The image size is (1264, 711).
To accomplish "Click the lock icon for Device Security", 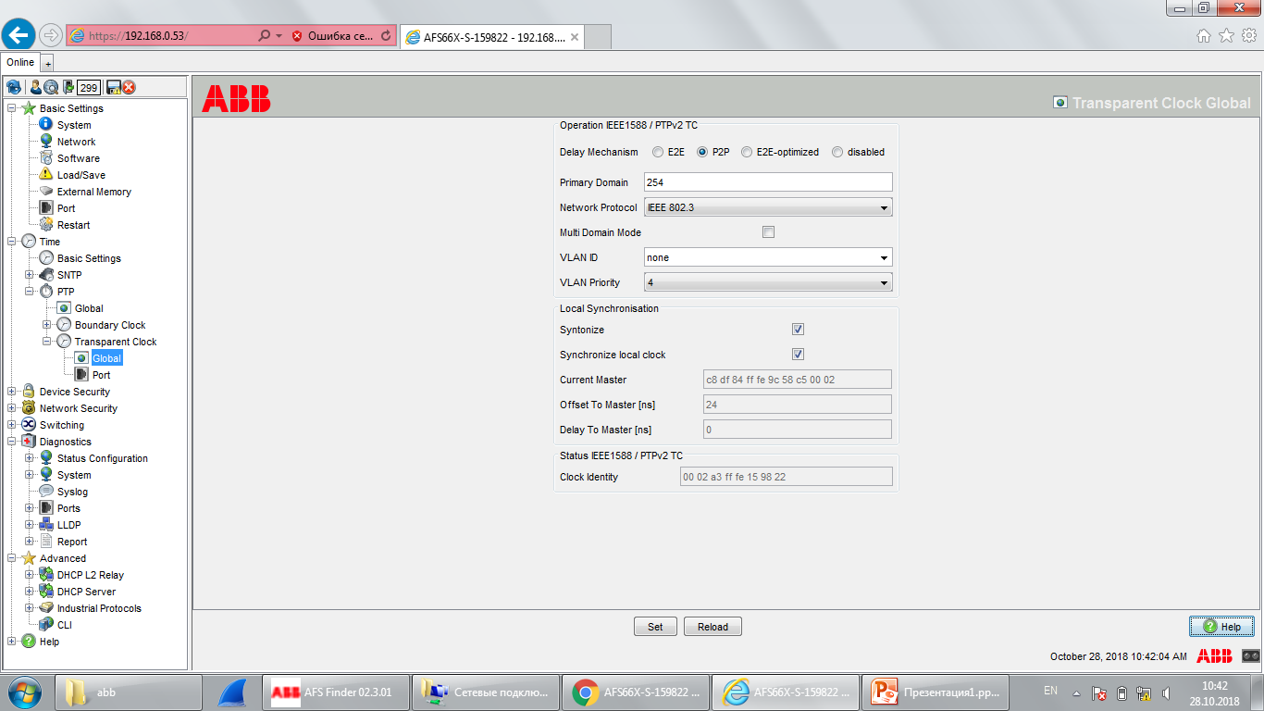I will 29,392.
